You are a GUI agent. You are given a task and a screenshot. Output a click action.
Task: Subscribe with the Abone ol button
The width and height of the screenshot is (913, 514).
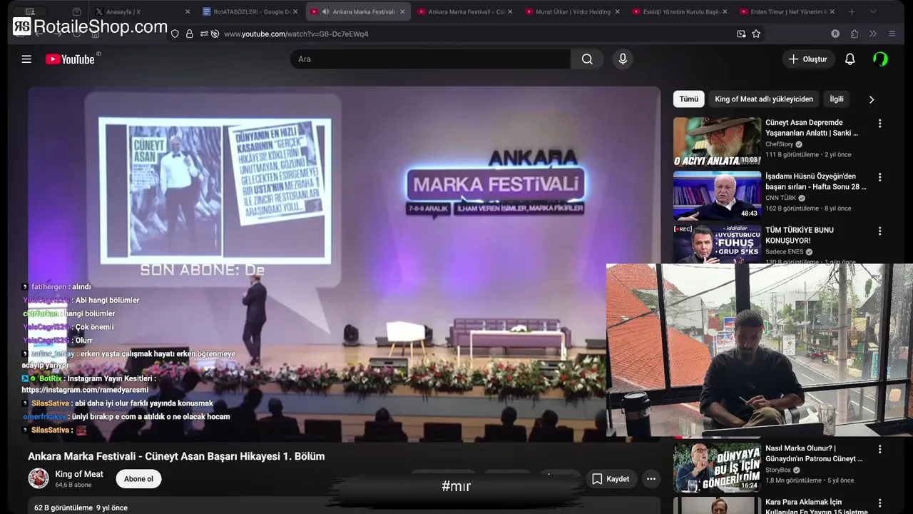pos(139,479)
